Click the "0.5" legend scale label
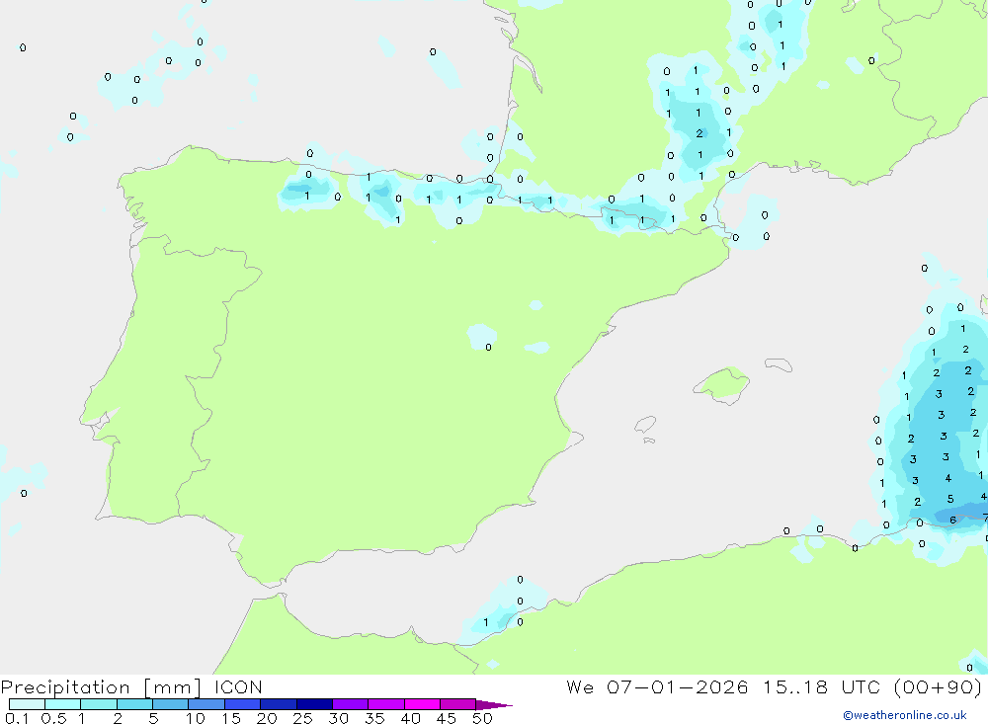This screenshot has height=724, width=988. 53,718
